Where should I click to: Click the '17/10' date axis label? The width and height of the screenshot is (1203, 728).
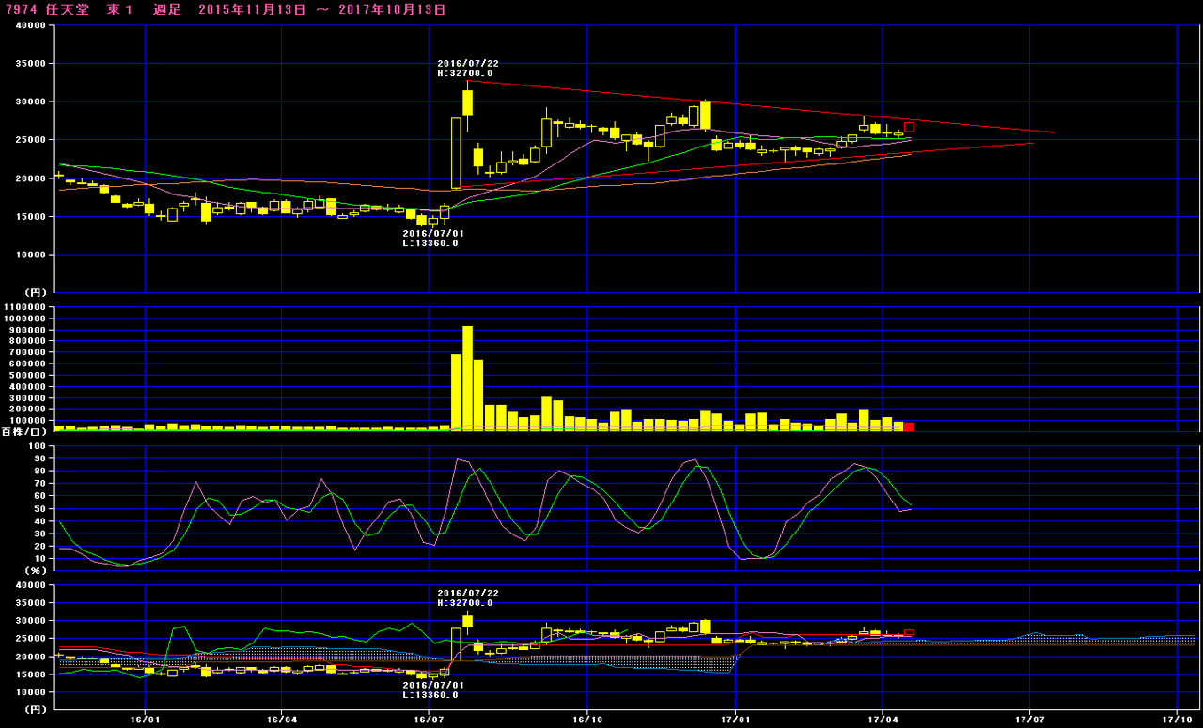[x=1178, y=719]
